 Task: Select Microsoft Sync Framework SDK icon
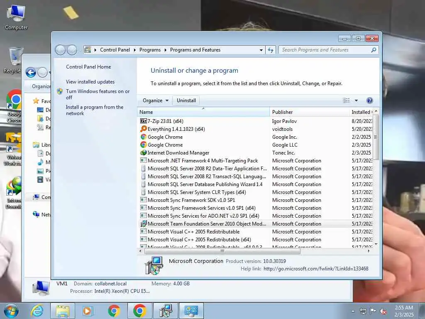click(143, 200)
